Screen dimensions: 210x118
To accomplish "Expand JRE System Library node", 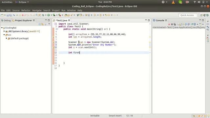I will pyautogui.click(x=4, y=31).
